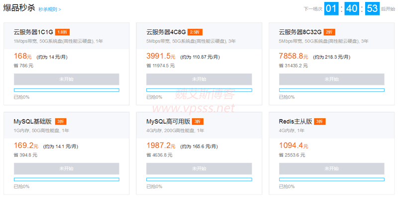Click the (约为 14 元/月) text

[52, 57]
